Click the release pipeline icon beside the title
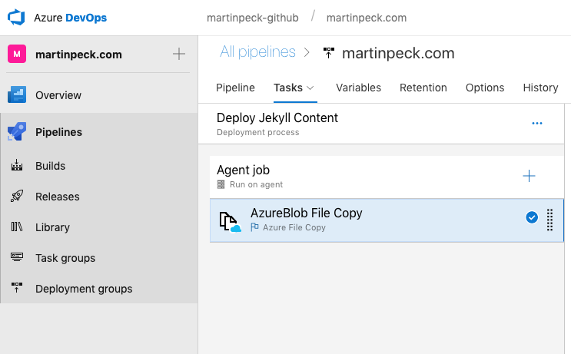This screenshot has width=571, height=354. pyautogui.click(x=329, y=53)
